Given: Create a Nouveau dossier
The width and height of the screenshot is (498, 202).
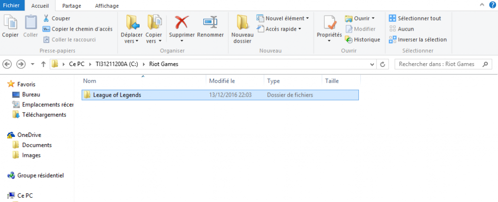Looking at the screenshot, I should click(x=243, y=30).
